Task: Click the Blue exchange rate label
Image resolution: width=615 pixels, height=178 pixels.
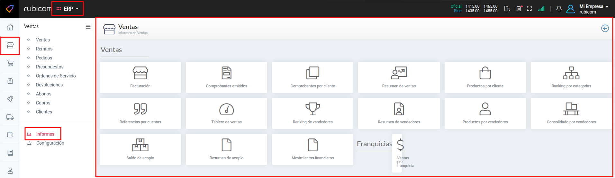Action: pos(458,11)
